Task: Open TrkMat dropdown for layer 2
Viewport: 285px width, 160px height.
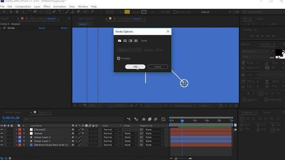Action: 130,133
